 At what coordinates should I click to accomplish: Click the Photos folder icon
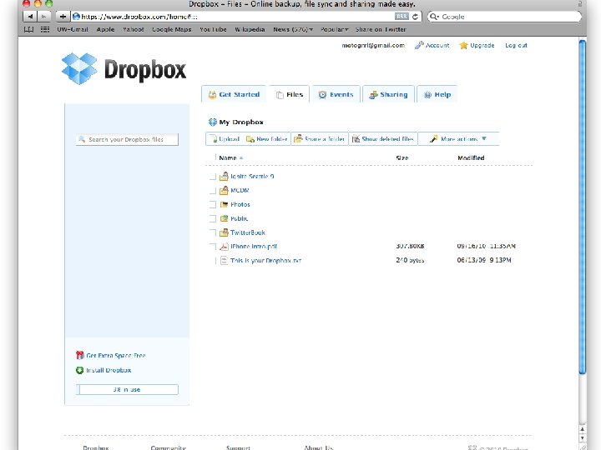(x=224, y=204)
